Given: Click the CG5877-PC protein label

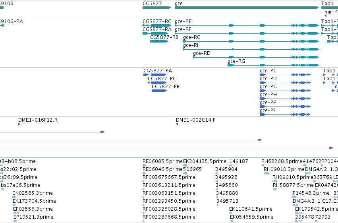Looking at the screenshot, I should (x=162, y=79).
